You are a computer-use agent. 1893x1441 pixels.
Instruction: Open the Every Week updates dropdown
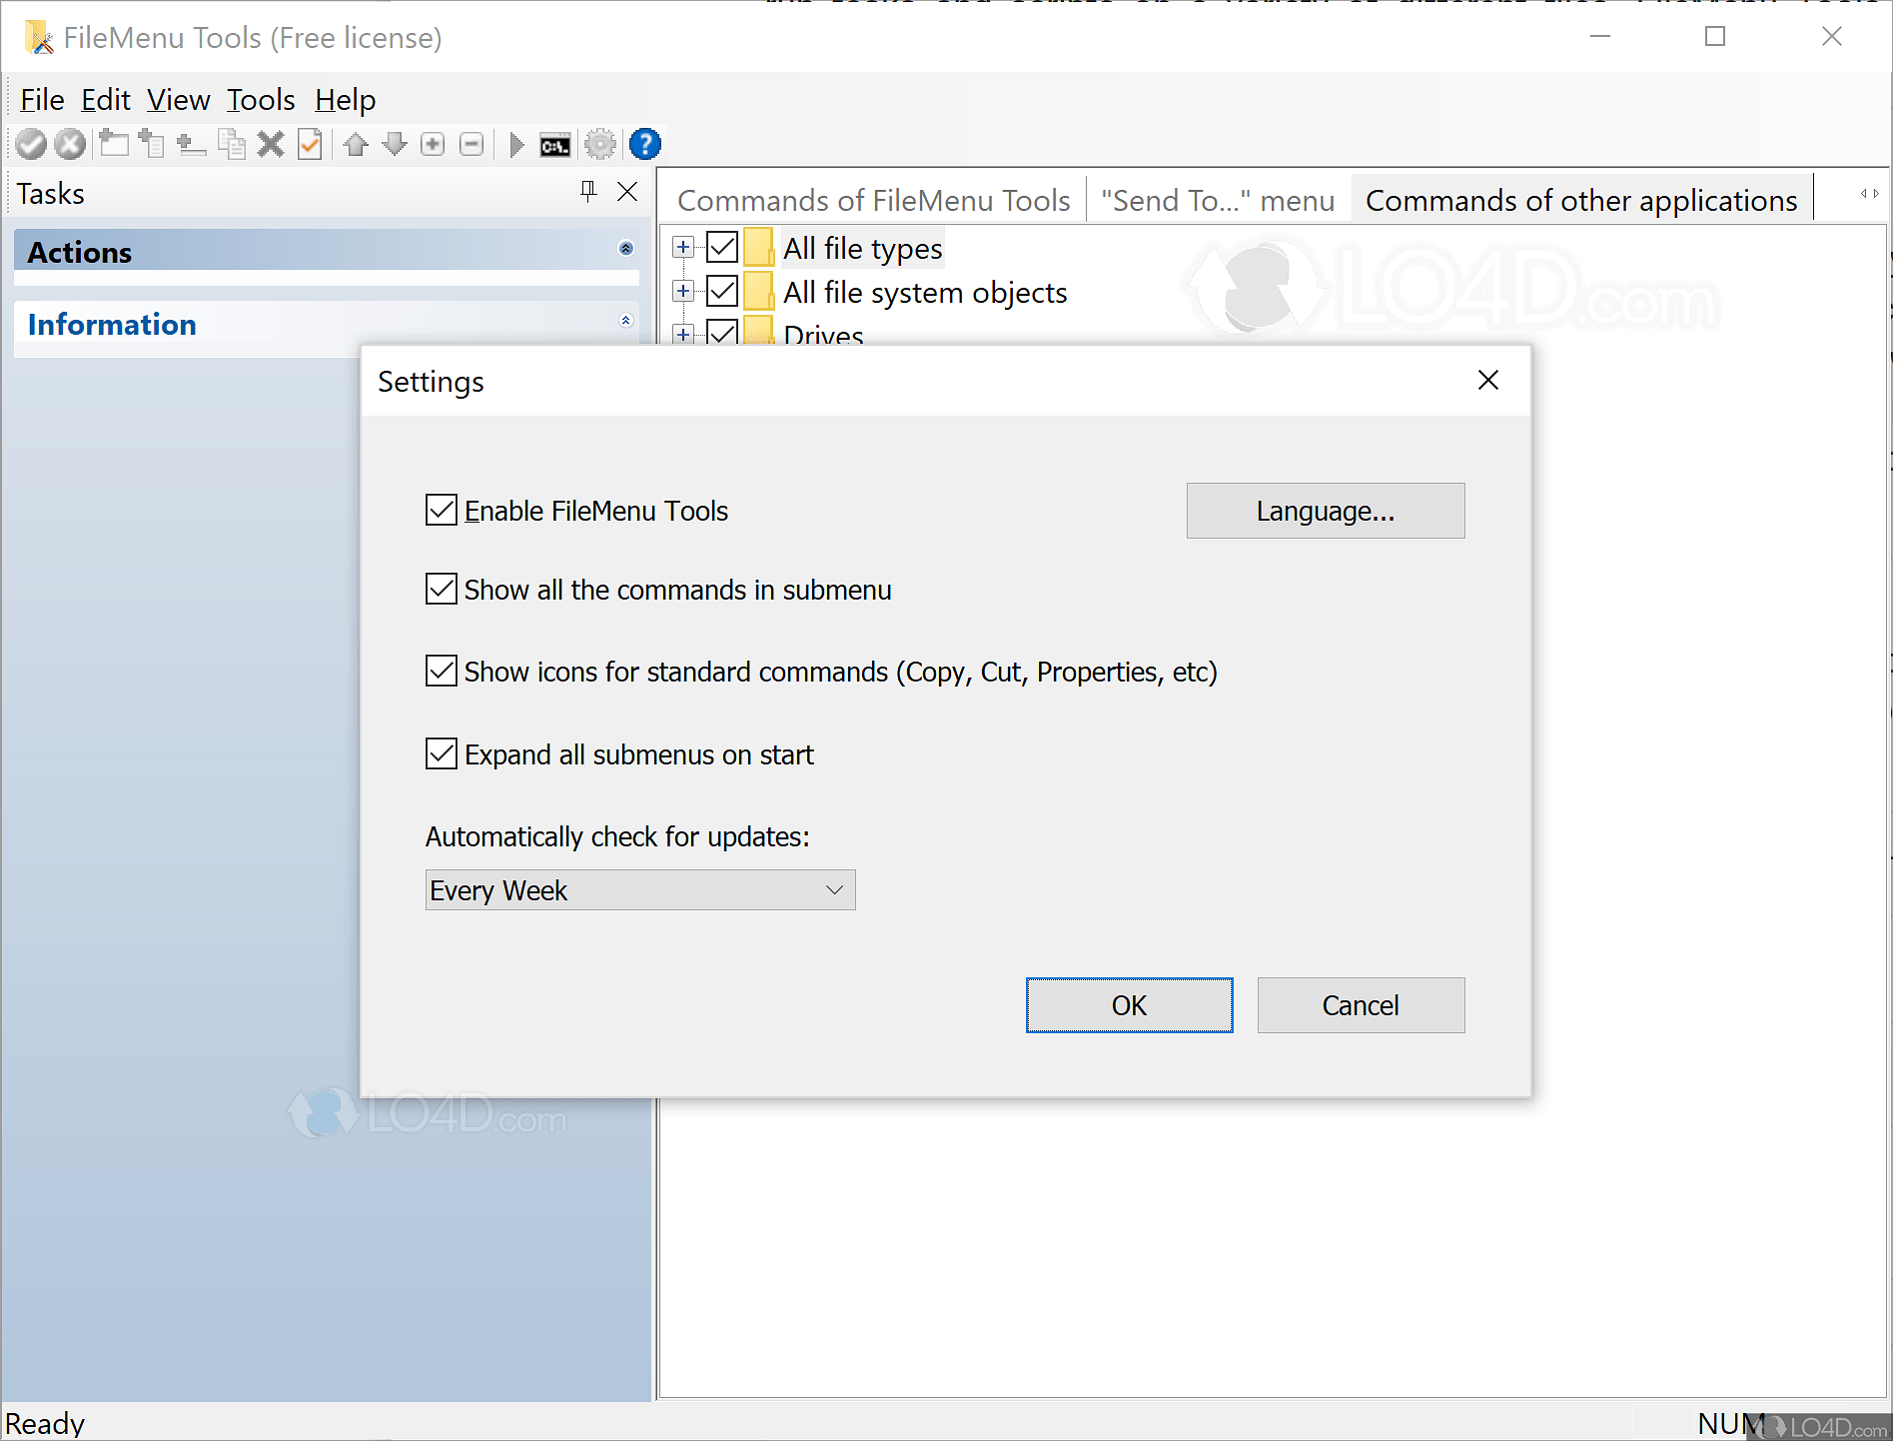coord(835,889)
